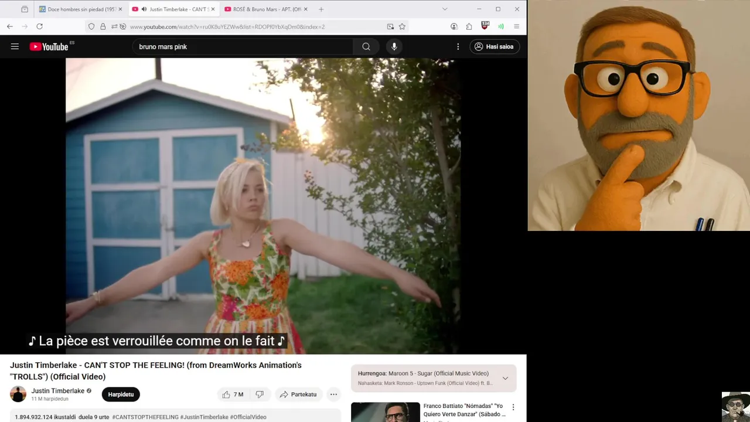Click the YouTube search magnifier button
This screenshot has width=750, height=422.
point(366,46)
